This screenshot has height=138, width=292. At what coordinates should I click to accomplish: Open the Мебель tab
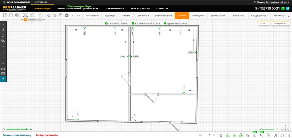[x=126, y=16]
